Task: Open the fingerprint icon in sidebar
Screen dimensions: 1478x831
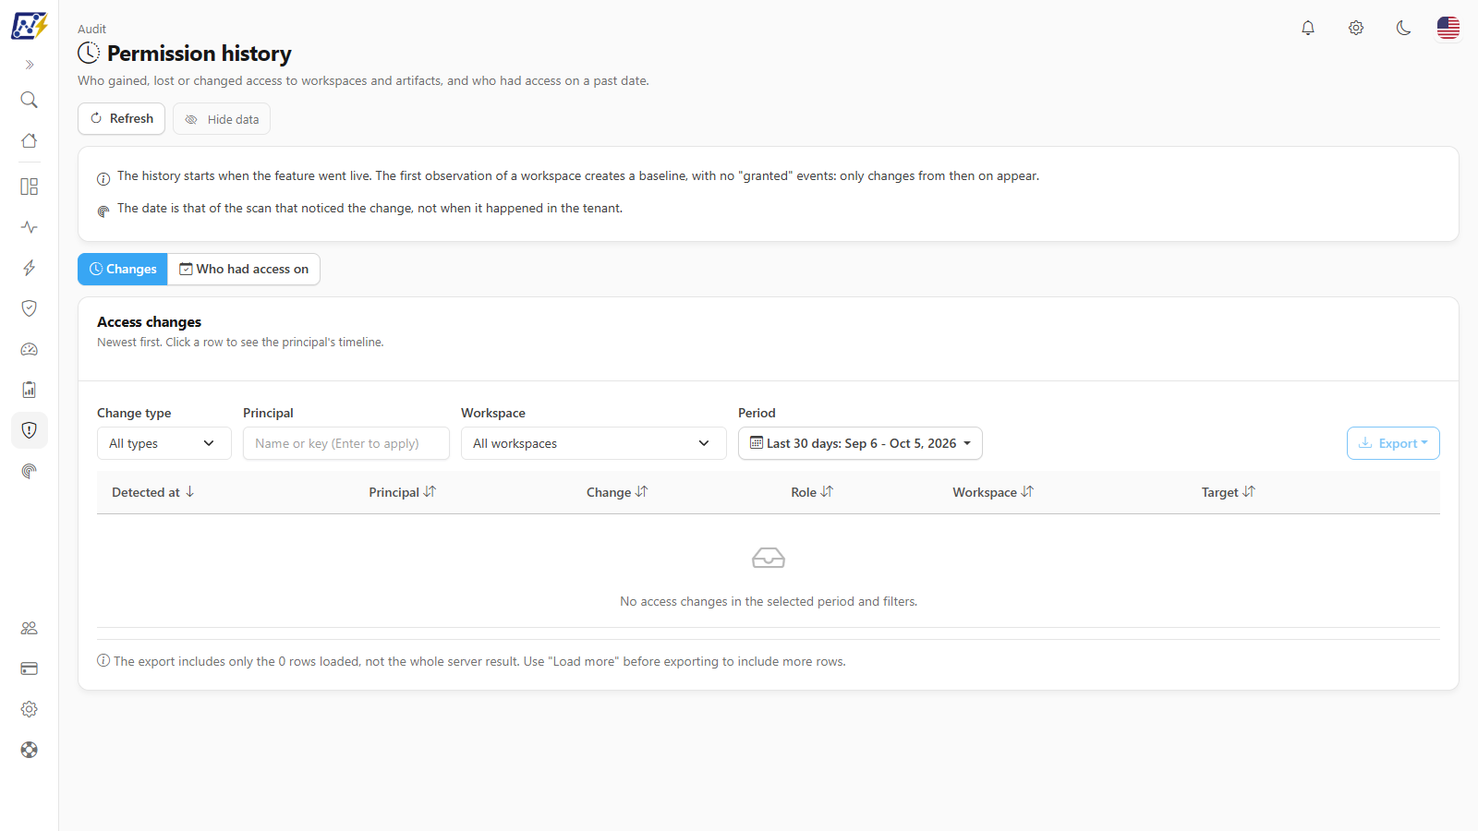Action: (30, 471)
